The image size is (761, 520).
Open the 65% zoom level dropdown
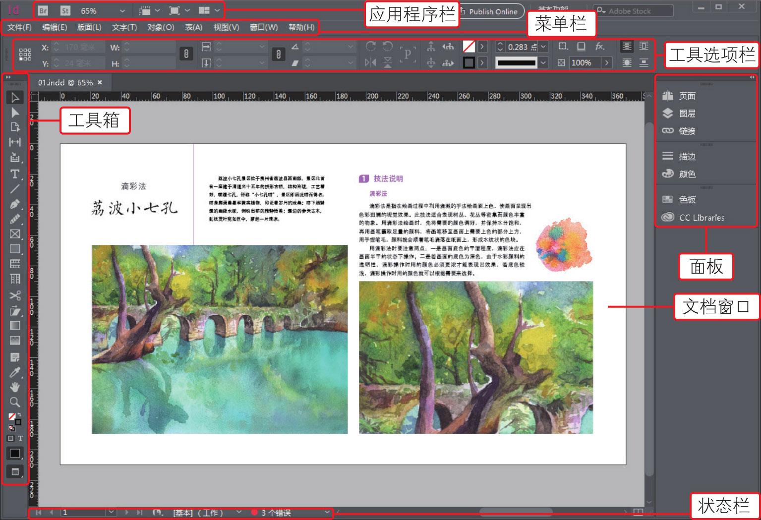tap(122, 10)
